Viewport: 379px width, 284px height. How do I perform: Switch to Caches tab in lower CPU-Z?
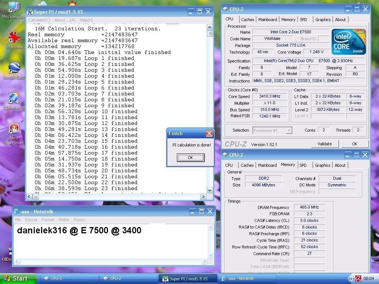click(247, 165)
